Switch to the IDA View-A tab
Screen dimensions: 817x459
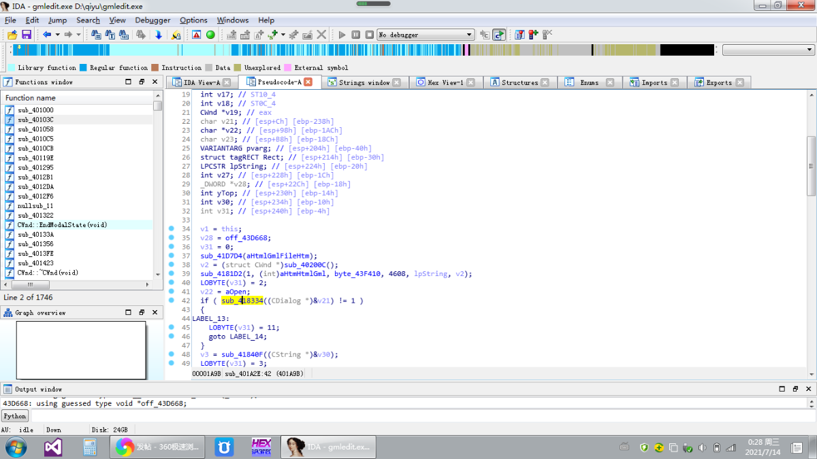click(x=202, y=82)
